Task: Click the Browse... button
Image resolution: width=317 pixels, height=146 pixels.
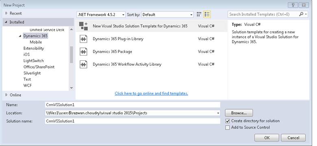Action: [239, 113]
